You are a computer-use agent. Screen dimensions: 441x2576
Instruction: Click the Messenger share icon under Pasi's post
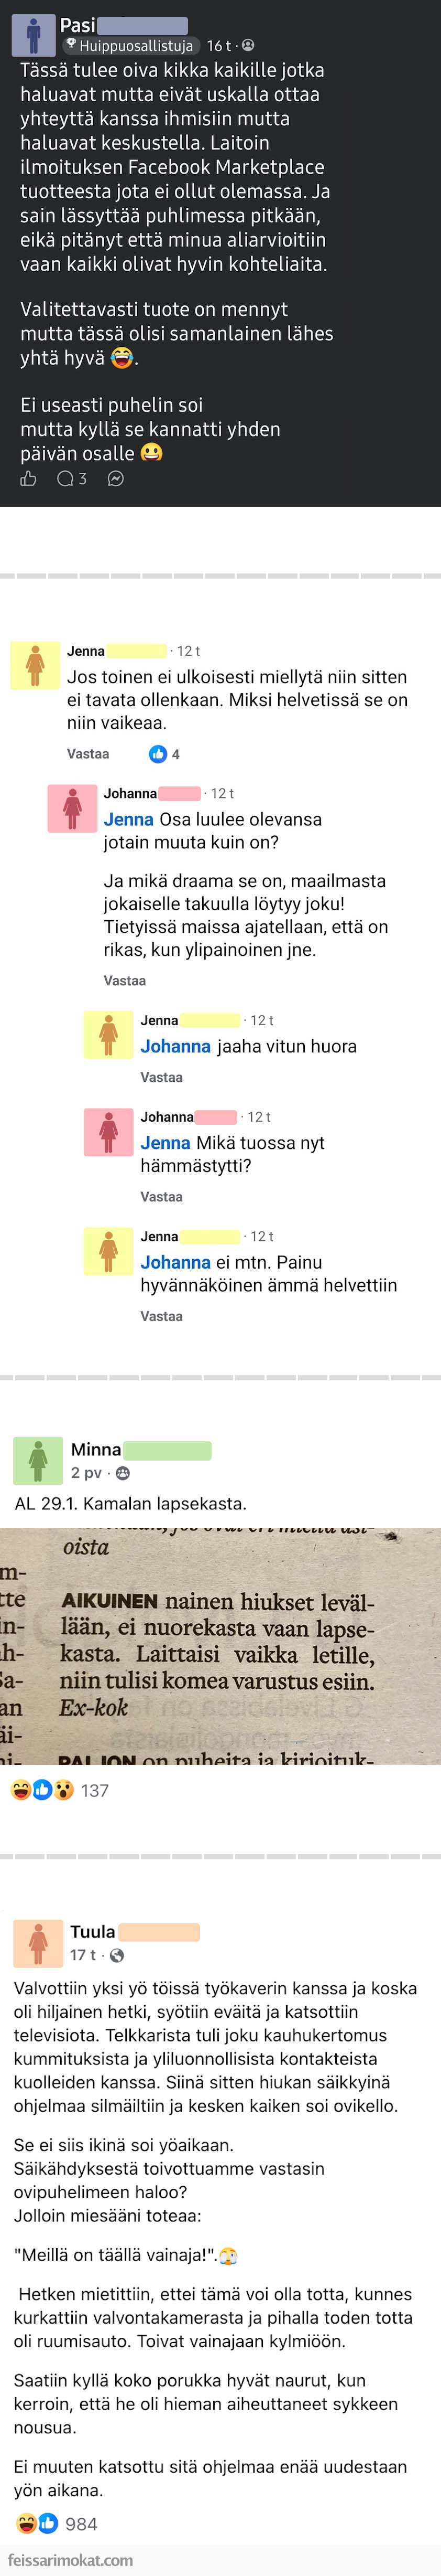(116, 478)
